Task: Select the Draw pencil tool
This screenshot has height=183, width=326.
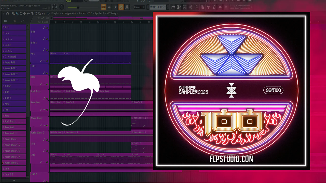Action: (x=13, y=13)
